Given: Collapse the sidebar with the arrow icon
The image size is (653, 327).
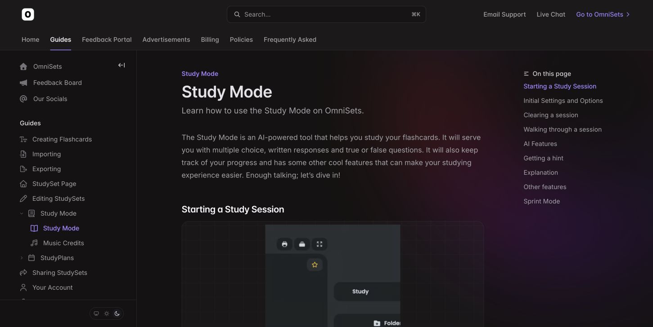Looking at the screenshot, I should [122, 65].
